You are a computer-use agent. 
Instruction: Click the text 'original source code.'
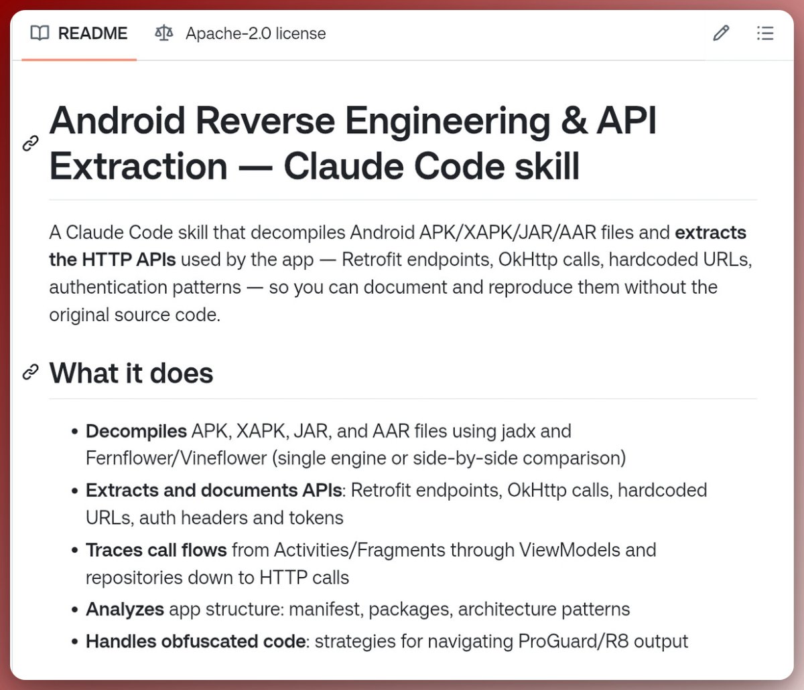click(x=135, y=315)
